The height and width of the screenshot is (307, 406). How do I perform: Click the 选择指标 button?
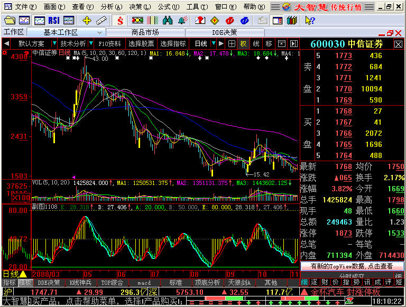tap(173, 44)
